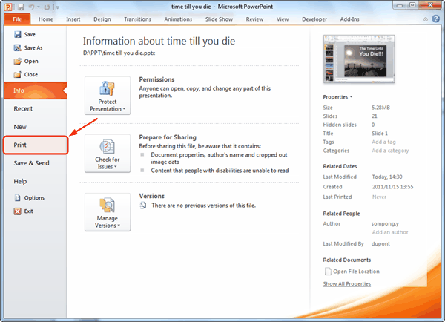Viewport: 445px width, 322px height.
Task: Select Help in the Backstage sidebar
Action: (x=36, y=182)
